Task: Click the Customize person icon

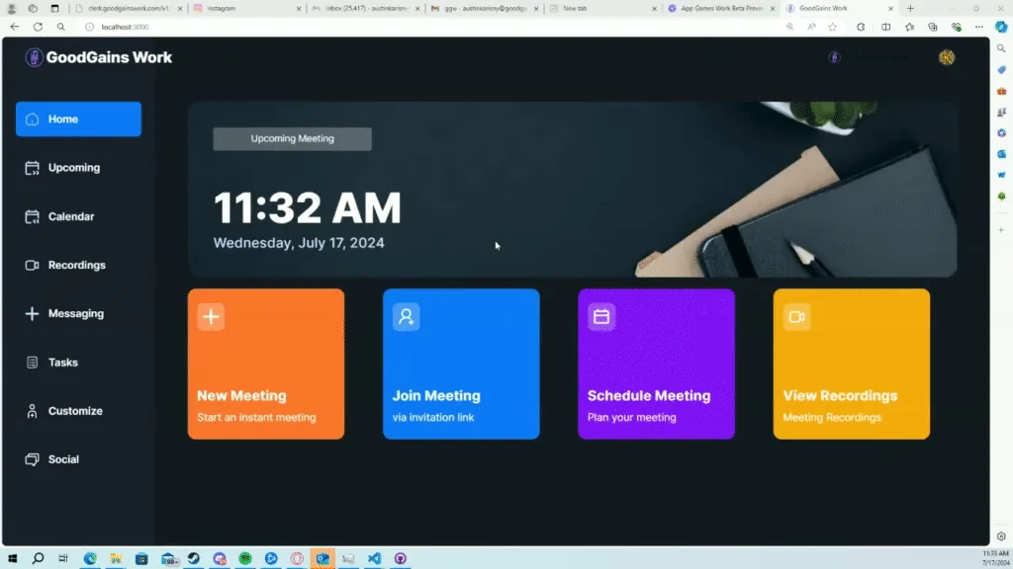Action: pyautogui.click(x=30, y=411)
